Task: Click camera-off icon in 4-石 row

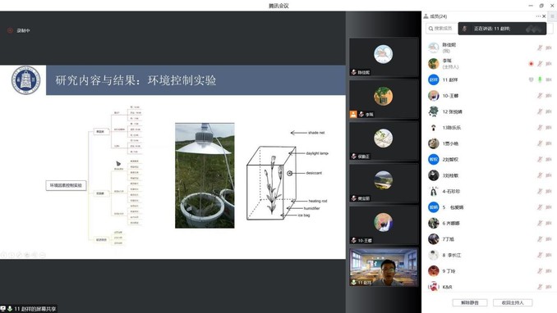Action: pos(549,192)
